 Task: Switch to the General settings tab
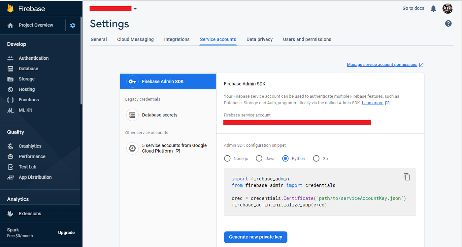pos(98,39)
